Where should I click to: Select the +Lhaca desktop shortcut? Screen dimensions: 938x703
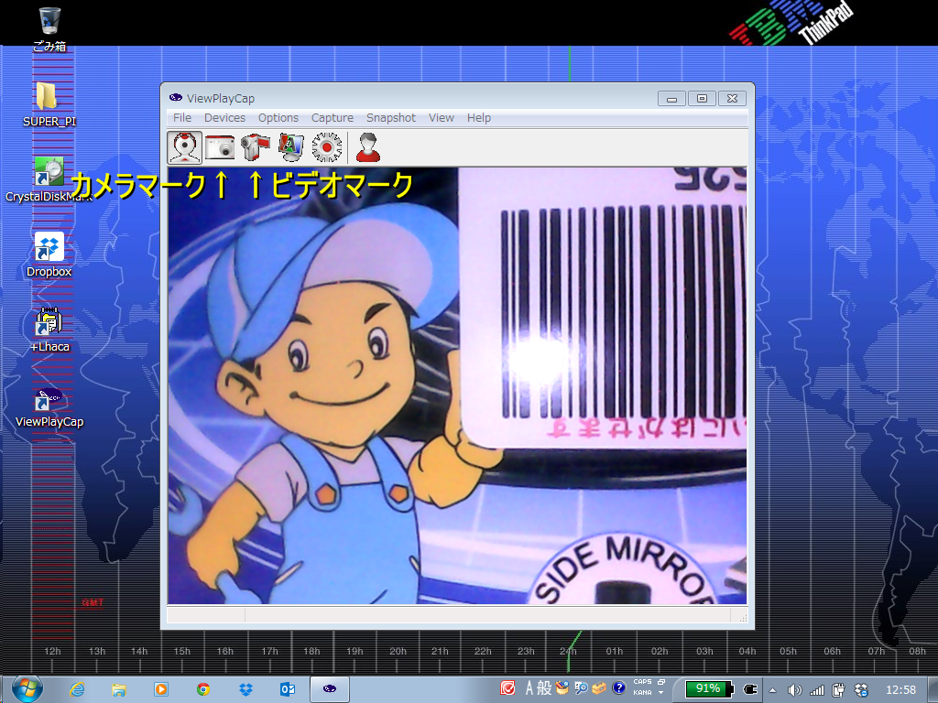click(x=49, y=330)
